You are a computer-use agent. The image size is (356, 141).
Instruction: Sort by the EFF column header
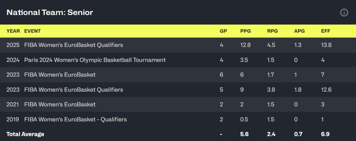(x=326, y=31)
